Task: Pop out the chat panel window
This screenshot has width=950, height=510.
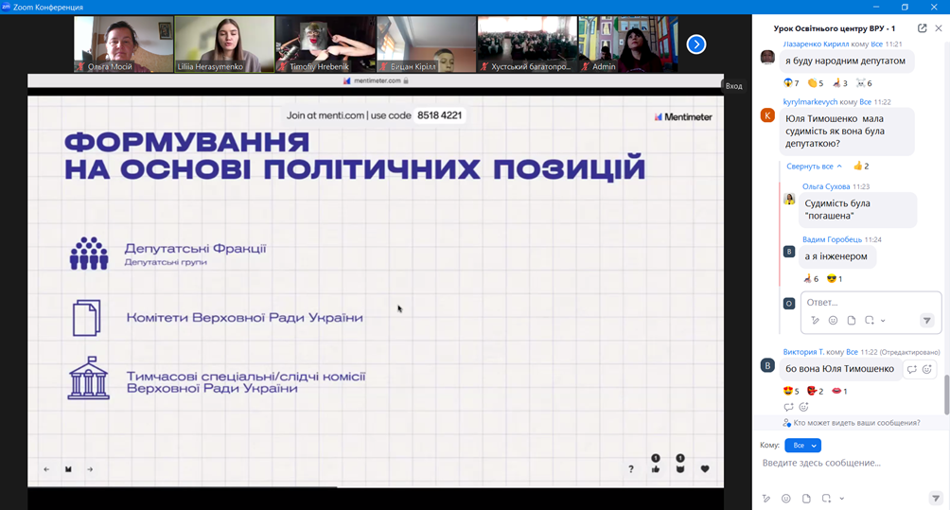Action: 922,28
